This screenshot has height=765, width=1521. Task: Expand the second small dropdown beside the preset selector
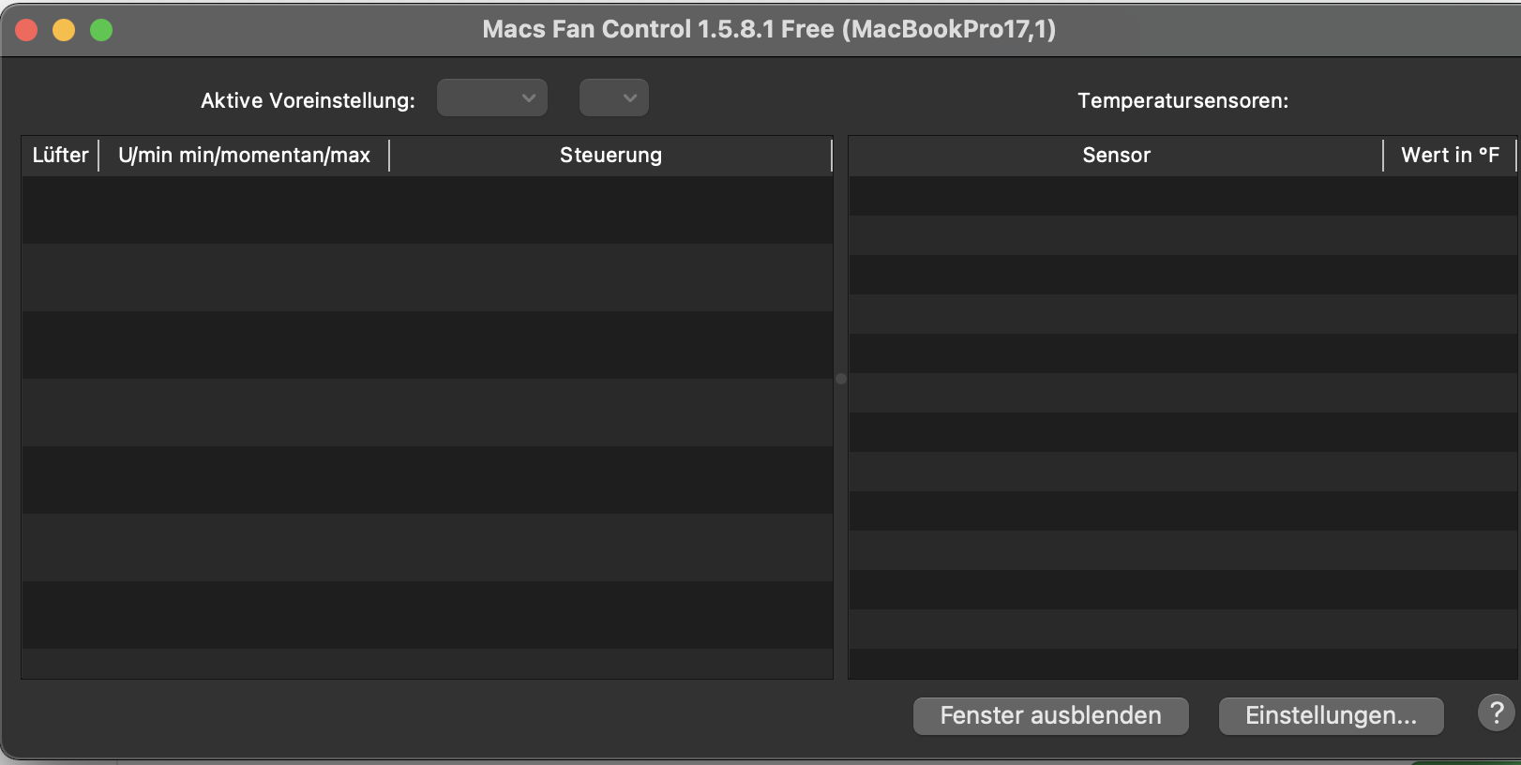coord(614,97)
